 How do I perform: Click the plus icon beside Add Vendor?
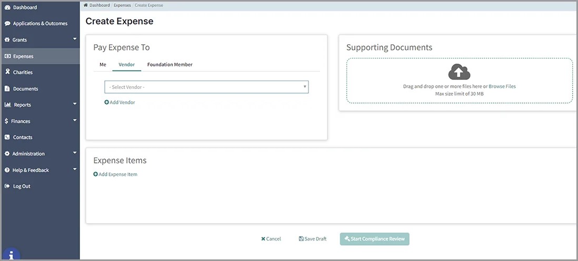click(x=106, y=103)
